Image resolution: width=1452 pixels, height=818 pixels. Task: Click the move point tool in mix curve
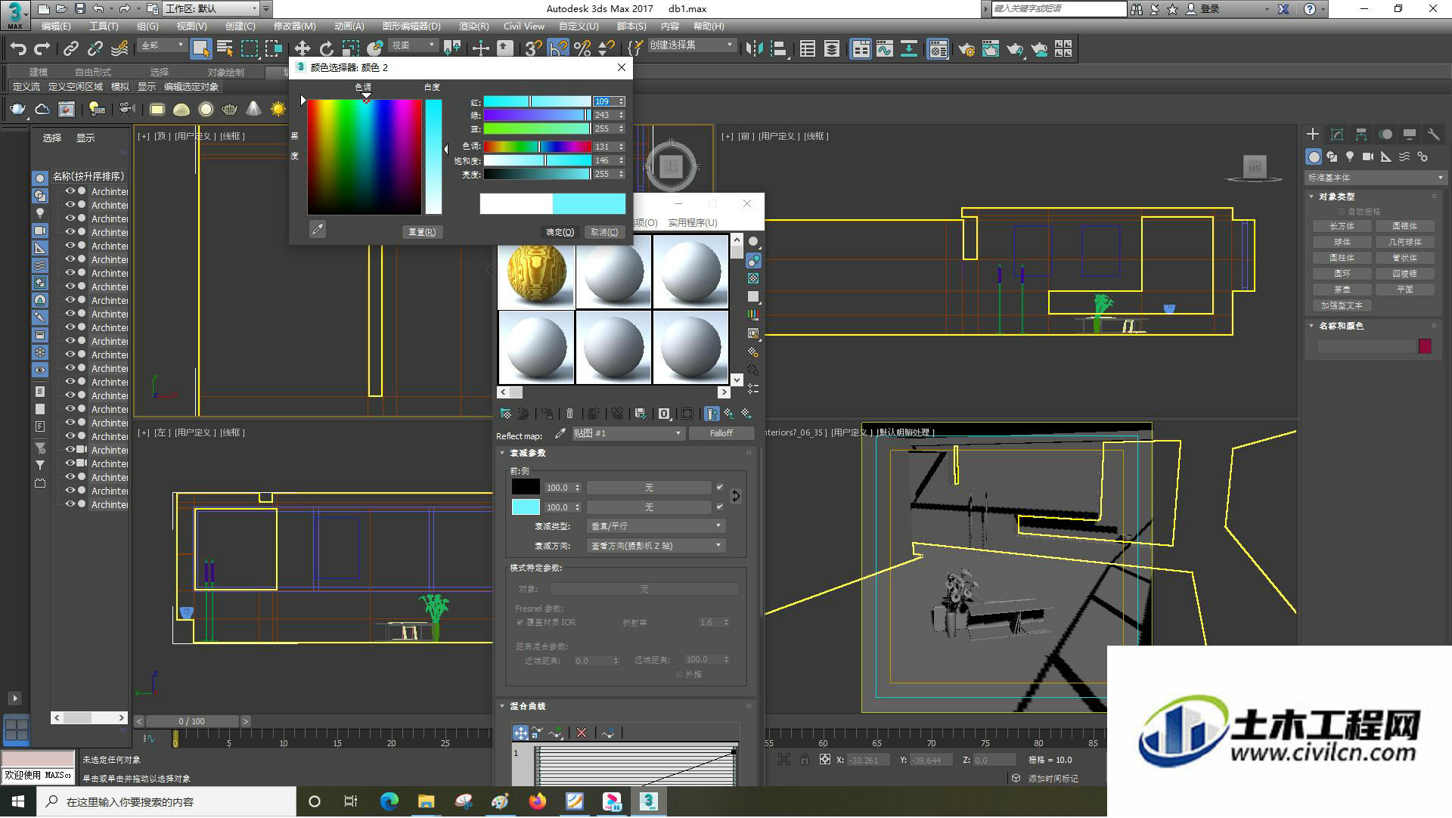520,733
